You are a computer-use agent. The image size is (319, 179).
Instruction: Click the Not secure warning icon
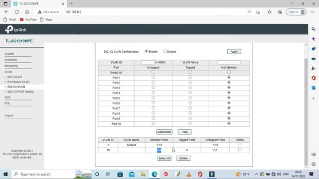[x=39, y=12]
